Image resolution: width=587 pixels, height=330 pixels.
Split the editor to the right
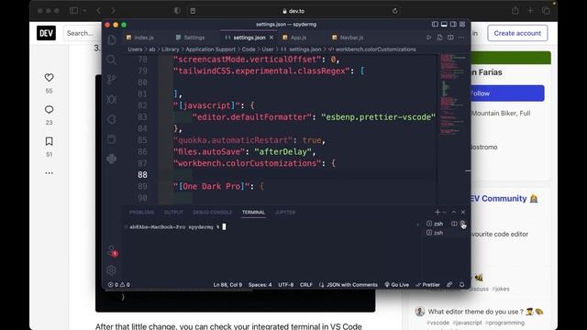click(x=450, y=38)
